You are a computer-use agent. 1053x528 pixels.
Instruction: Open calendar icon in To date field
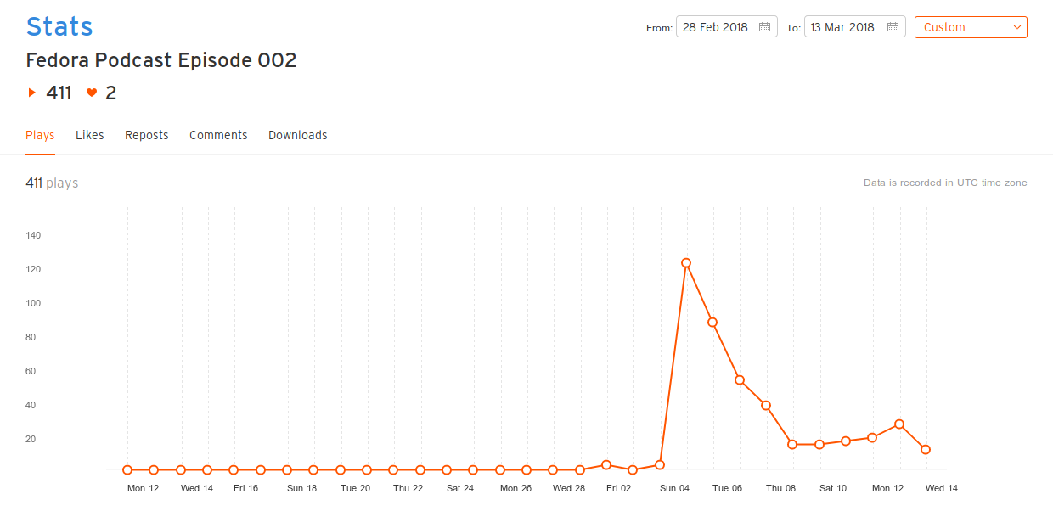click(x=893, y=27)
